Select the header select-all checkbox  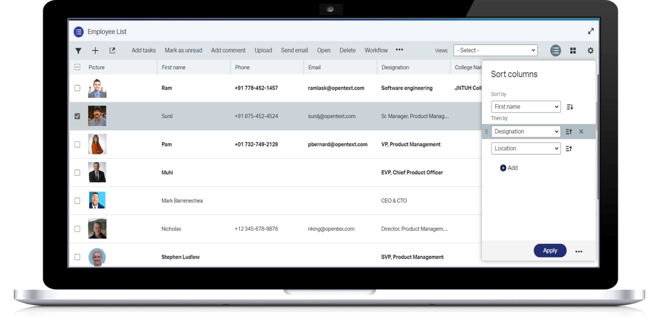(x=77, y=67)
